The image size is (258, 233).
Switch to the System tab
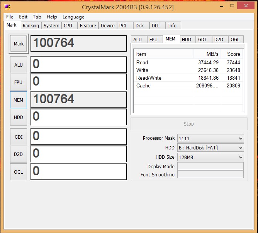[51, 25]
